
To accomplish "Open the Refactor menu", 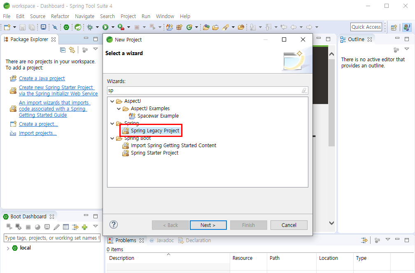I will pos(60,16).
